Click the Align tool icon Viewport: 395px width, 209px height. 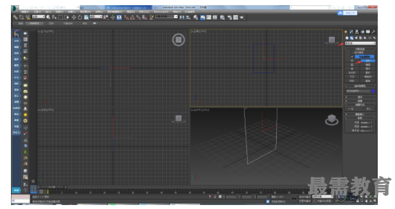(x=188, y=17)
